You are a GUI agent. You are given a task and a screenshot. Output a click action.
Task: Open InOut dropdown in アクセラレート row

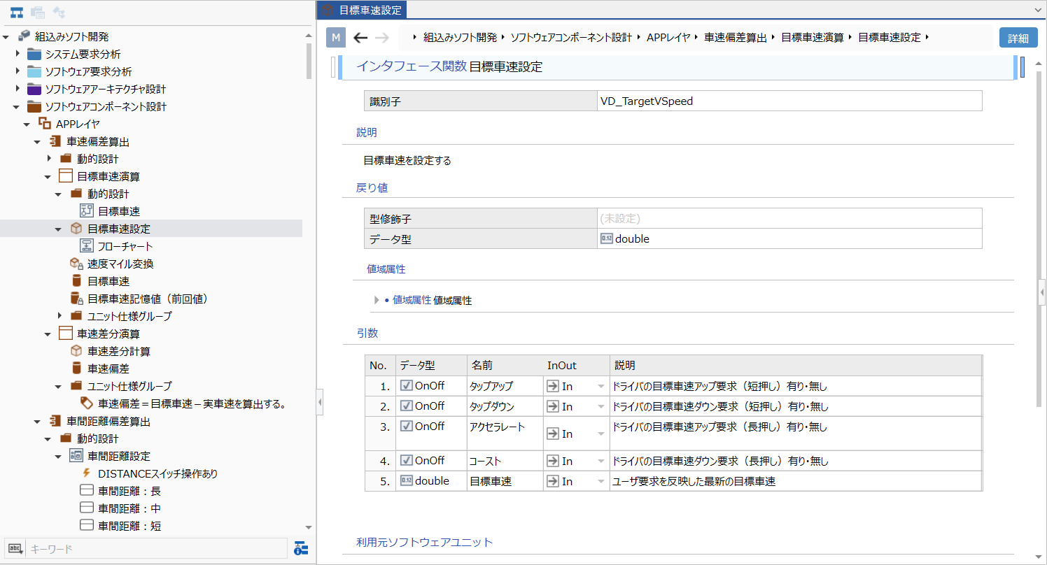(x=600, y=434)
